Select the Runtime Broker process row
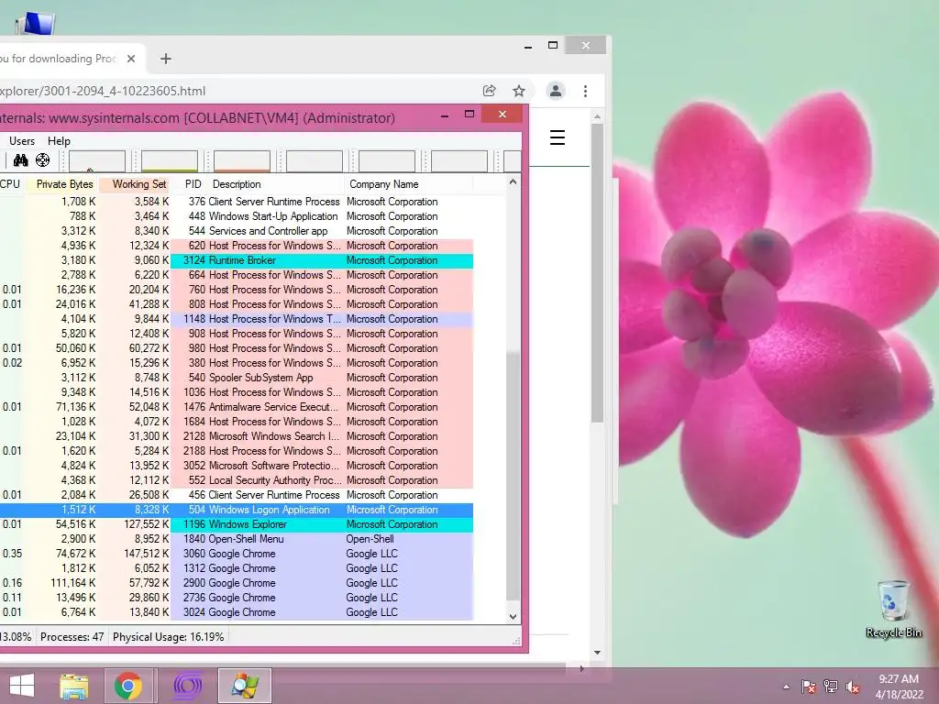Viewport: 939px width, 704px height. coord(237,260)
